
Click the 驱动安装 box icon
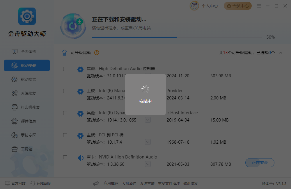tap(15, 65)
